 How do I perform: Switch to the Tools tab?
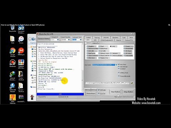124,37
